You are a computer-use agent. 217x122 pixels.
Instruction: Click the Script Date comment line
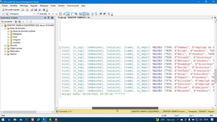click(94, 94)
